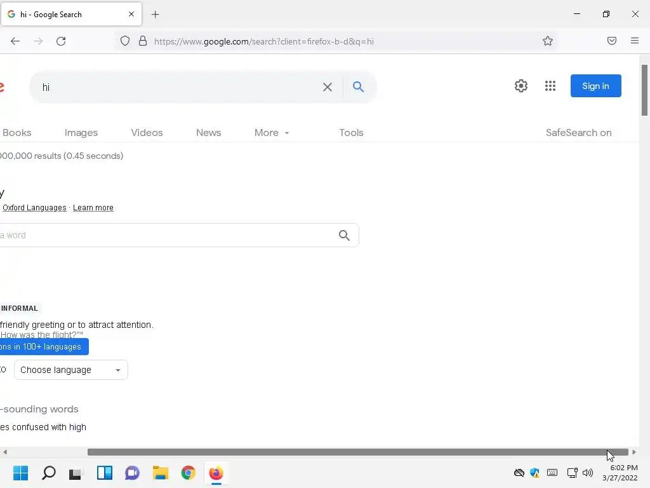Open network status tray icon
The image size is (650, 488).
[x=573, y=473]
